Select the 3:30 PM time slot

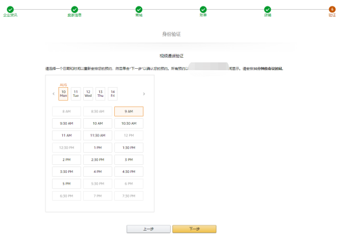click(67, 171)
